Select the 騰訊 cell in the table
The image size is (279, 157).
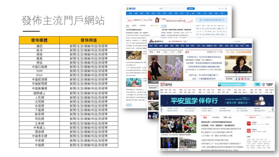click(x=39, y=46)
